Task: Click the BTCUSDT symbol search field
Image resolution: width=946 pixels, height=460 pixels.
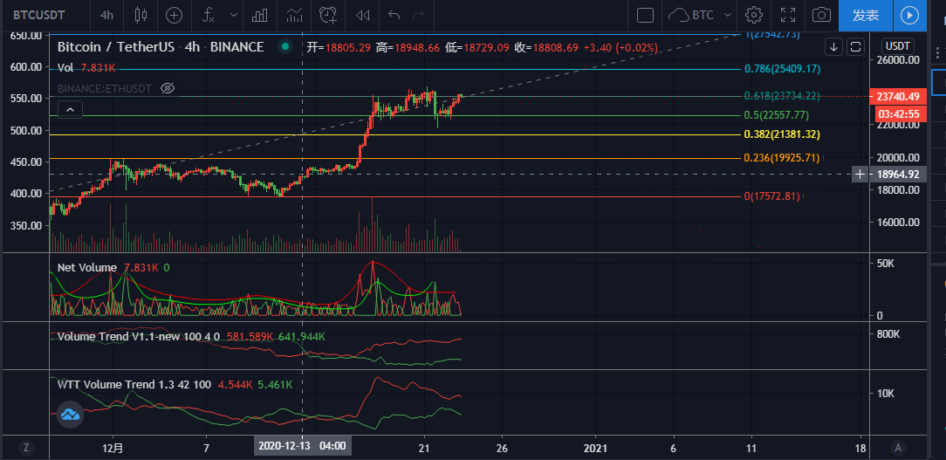Action: (43, 15)
